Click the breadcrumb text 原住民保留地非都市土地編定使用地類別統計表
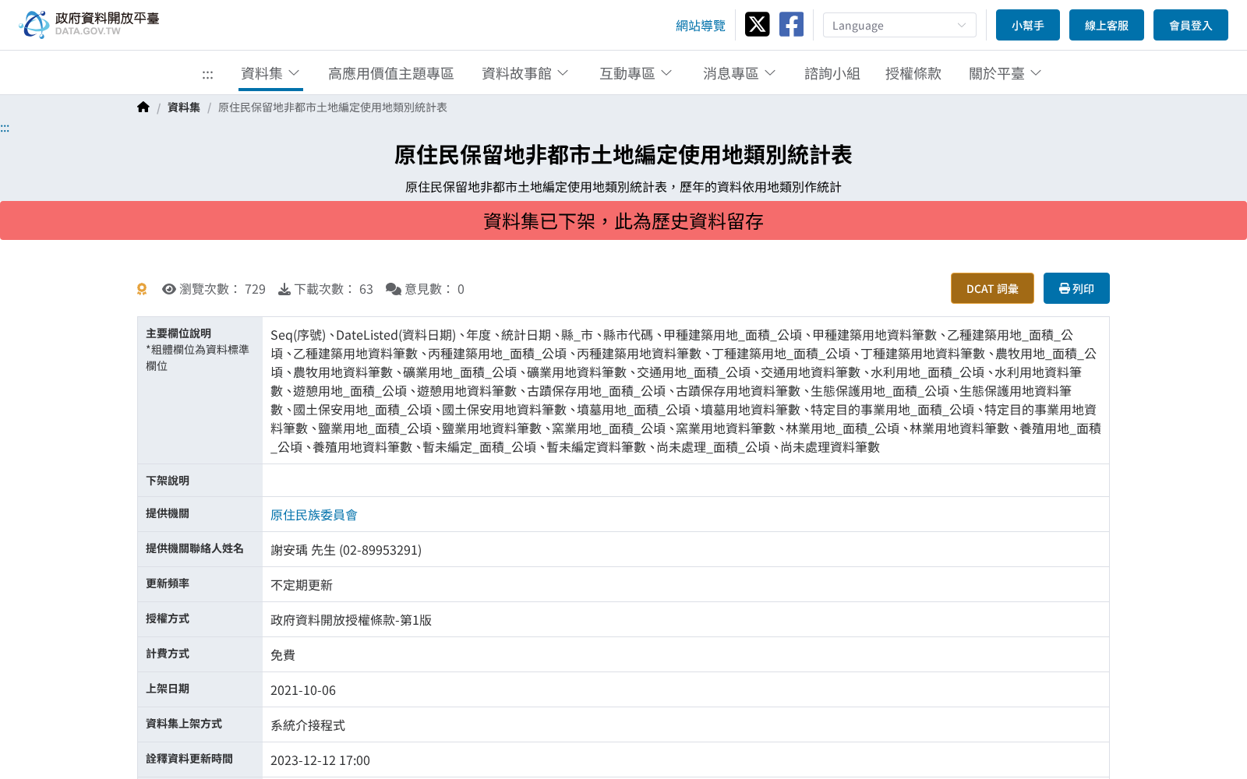 click(x=333, y=108)
